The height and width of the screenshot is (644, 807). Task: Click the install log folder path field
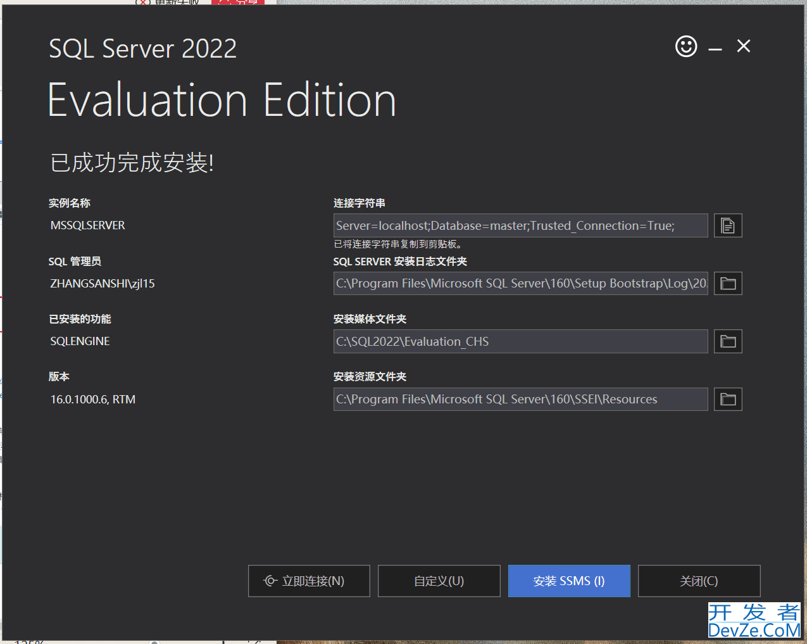[520, 284]
